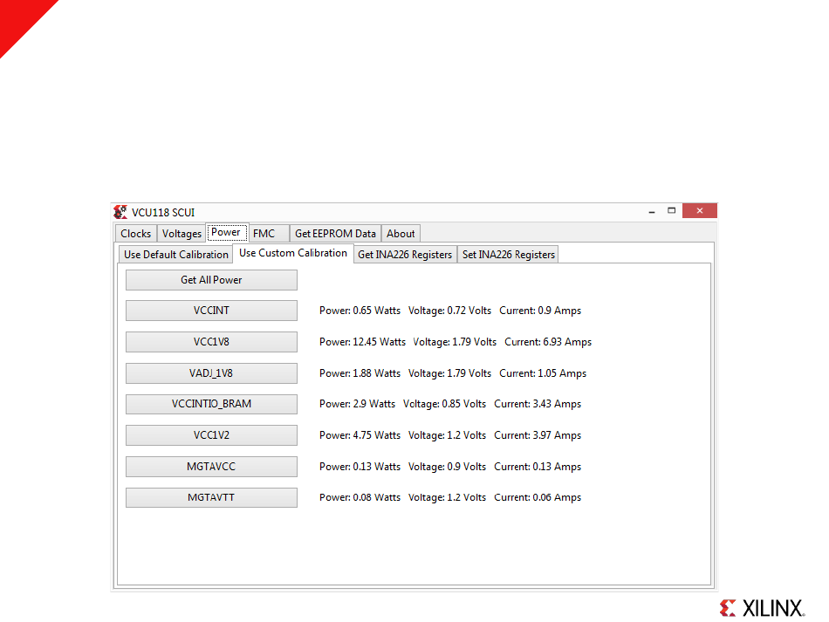
Task: Select the Power tab
Action: point(226,233)
